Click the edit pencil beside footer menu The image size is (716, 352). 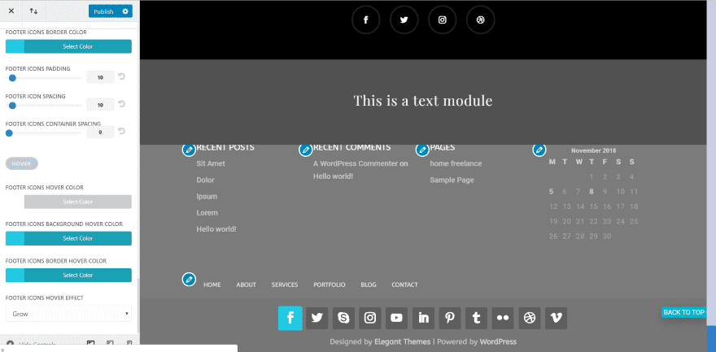click(x=188, y=280)
